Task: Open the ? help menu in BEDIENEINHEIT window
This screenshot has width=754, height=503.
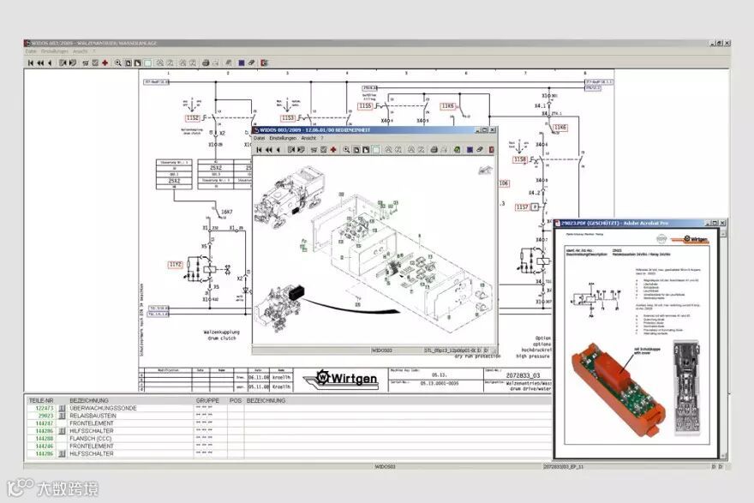Action: [323, 138]
